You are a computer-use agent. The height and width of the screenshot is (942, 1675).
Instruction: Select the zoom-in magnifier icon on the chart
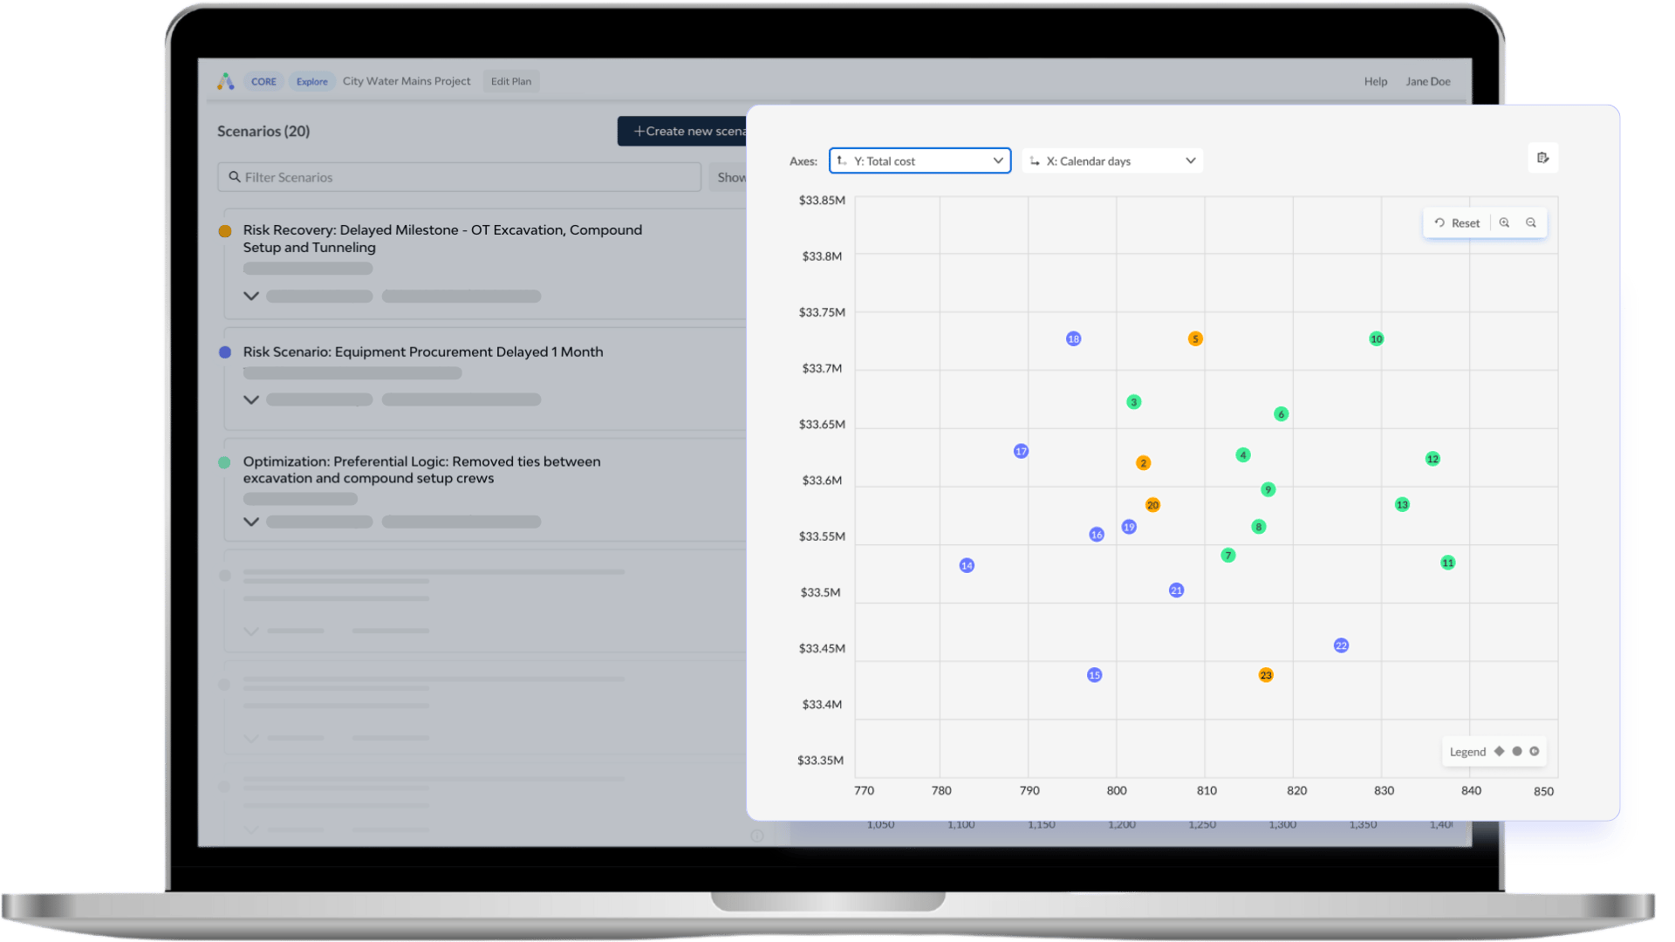1504,222
